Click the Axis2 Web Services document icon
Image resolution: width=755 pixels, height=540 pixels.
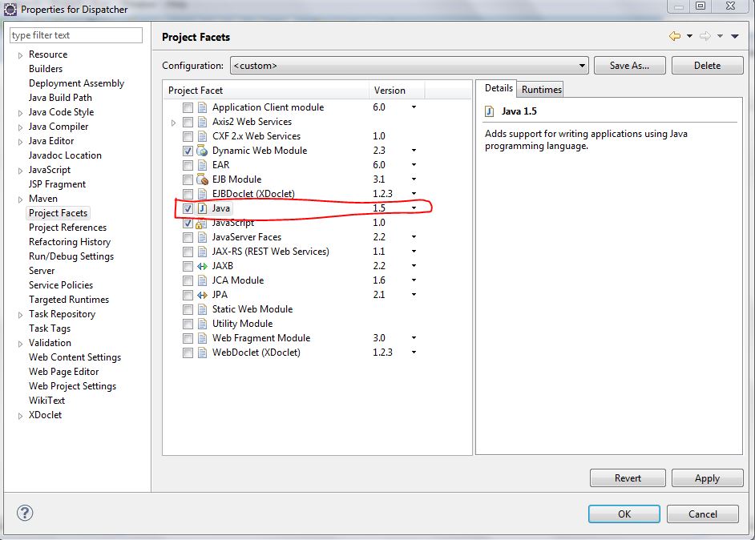[203, 122]
